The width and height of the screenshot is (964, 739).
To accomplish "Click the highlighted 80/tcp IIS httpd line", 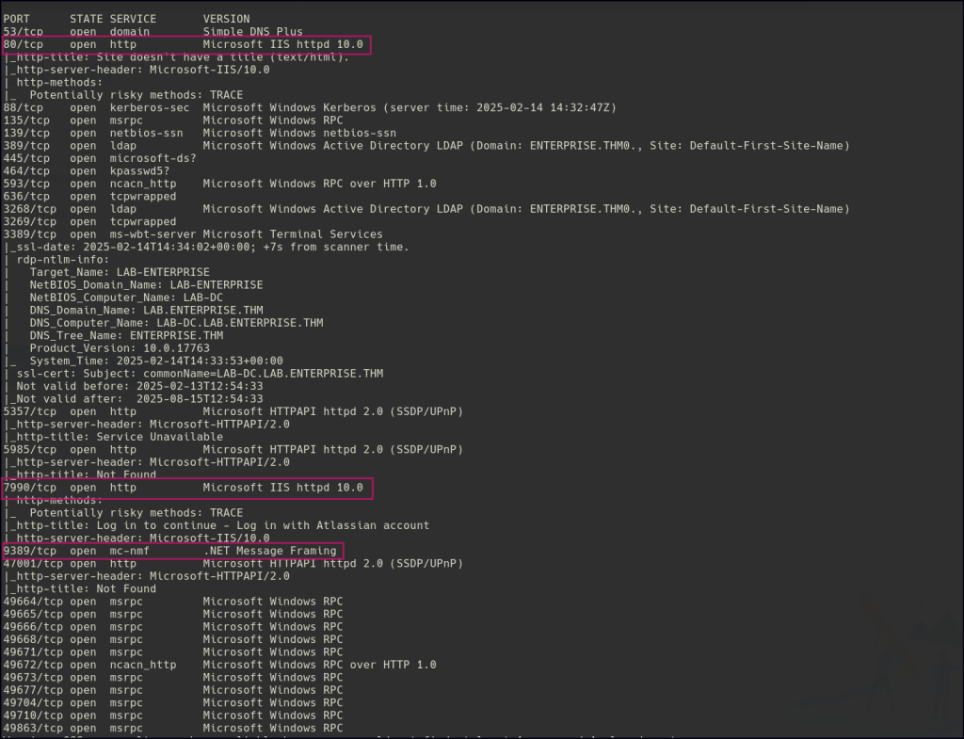I will (186, 44).
